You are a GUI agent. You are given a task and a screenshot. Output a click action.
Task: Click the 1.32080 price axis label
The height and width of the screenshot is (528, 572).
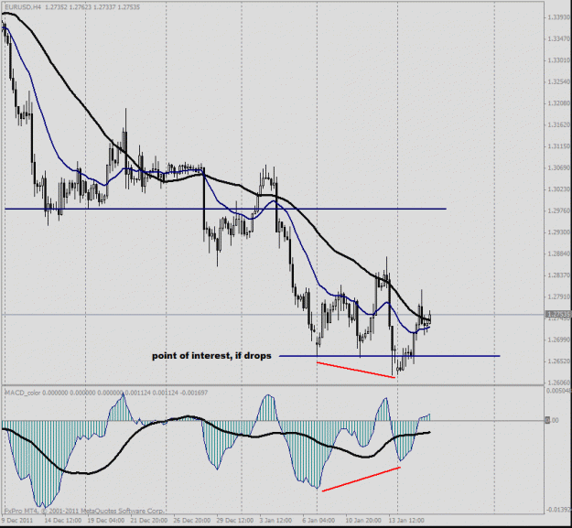click(x=559, y=103)
